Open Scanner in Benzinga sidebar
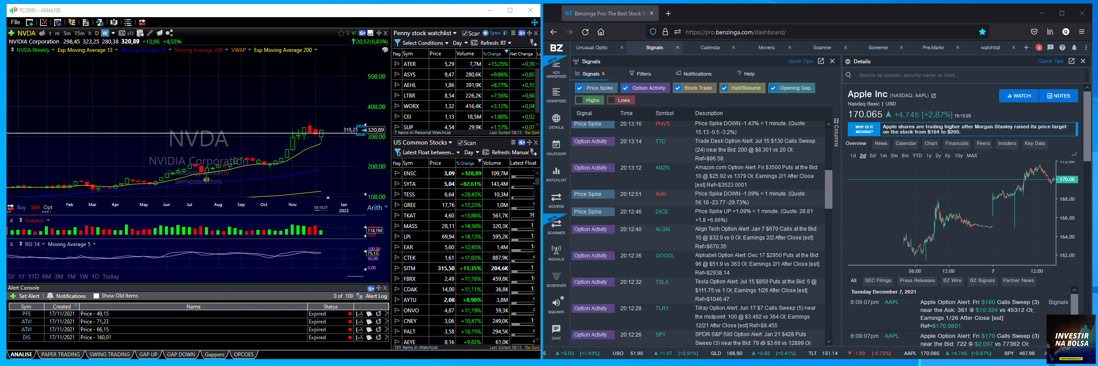The height and width of the screenshot is (366, 1098). [556, 227]
